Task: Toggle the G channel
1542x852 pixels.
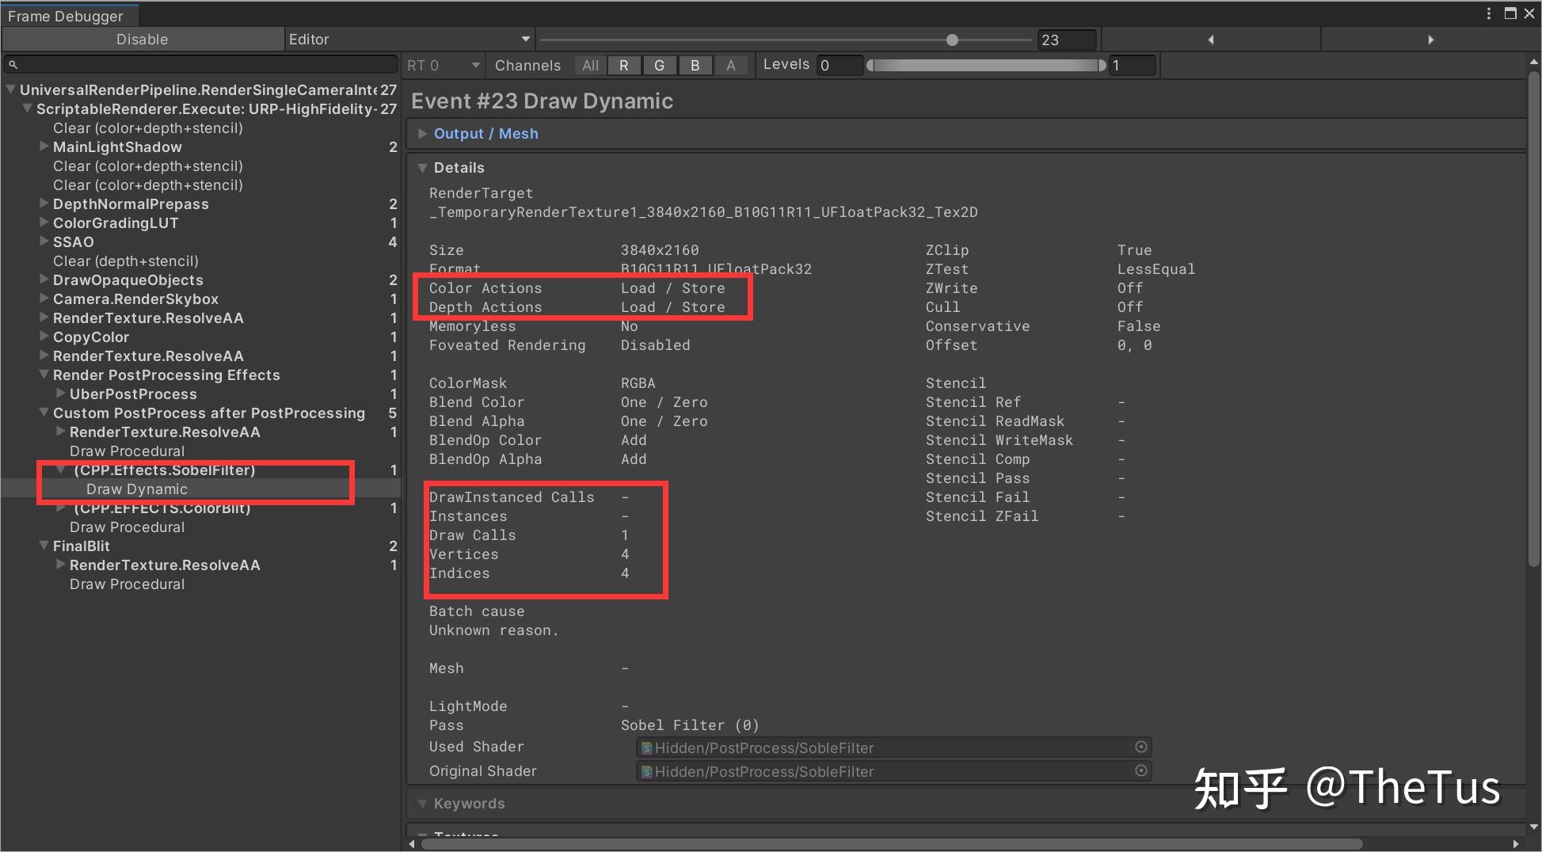Action: pyautogui.click(x=660, y=65)
